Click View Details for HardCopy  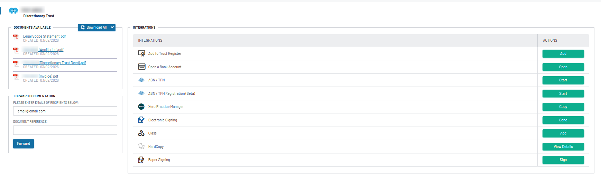coord(563,147)
